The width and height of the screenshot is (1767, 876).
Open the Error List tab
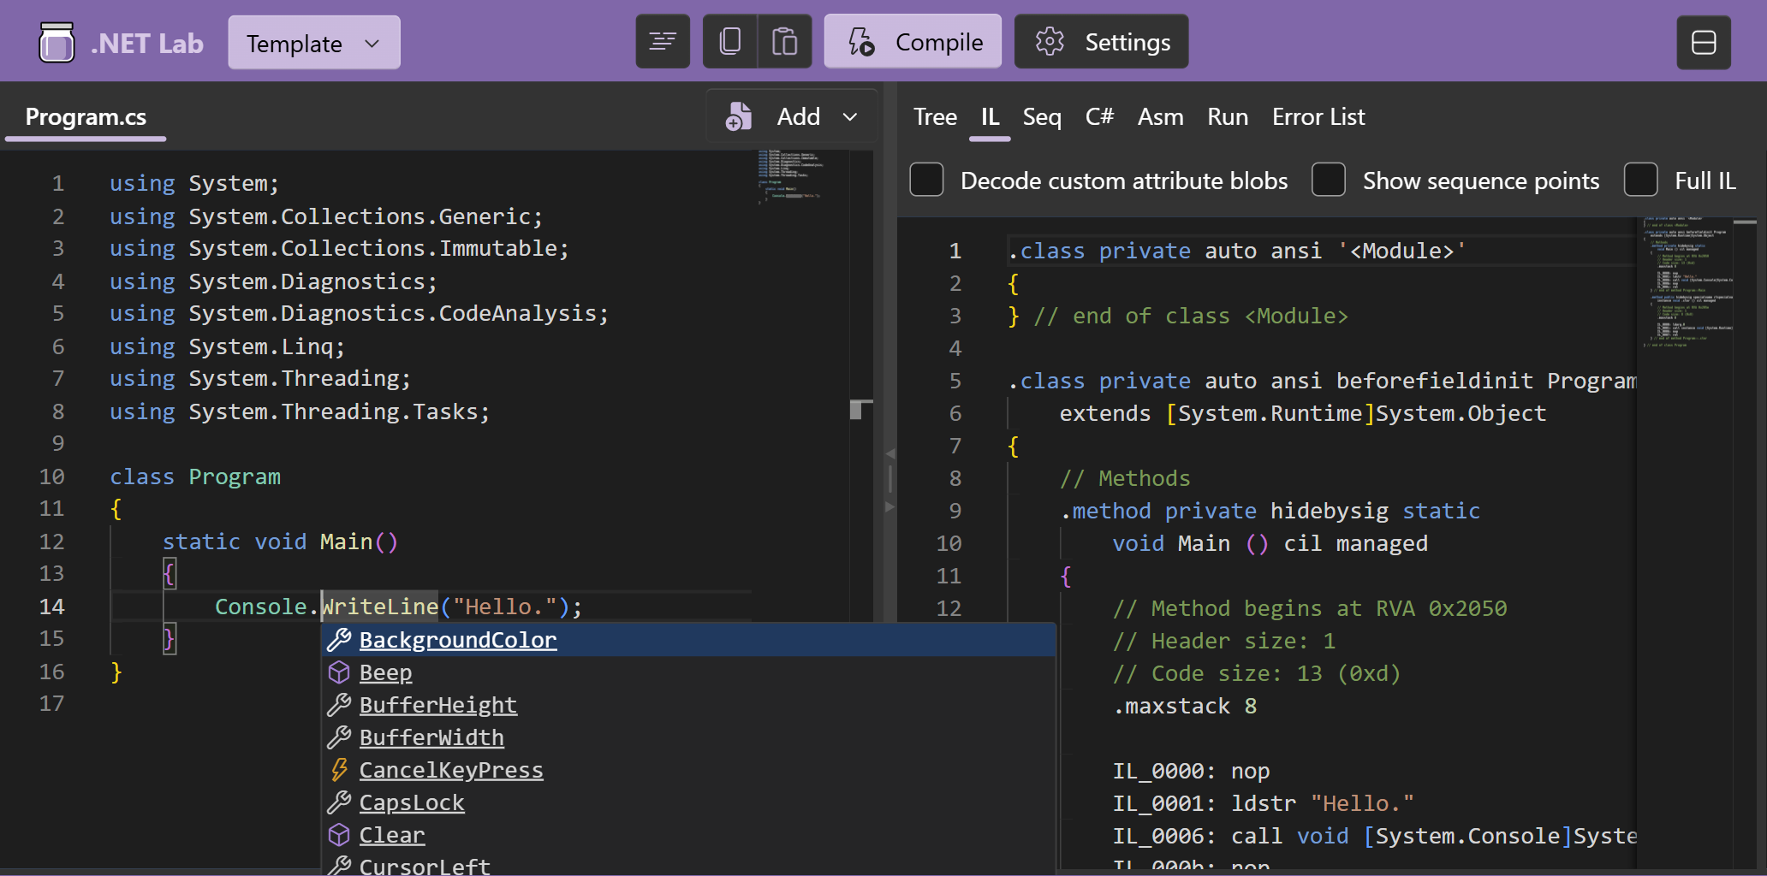(1318, 117)
